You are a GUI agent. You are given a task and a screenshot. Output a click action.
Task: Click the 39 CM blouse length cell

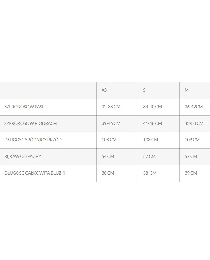tap(191, 173)
